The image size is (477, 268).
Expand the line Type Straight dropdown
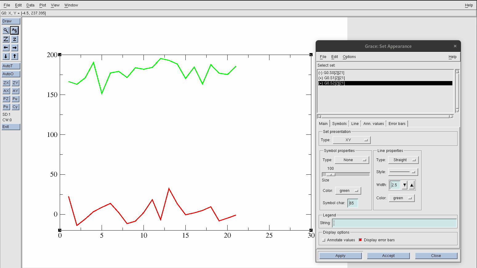pyautogui.click(x=403, y=160)
